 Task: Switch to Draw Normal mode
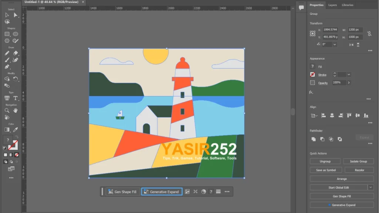point(6,162)
